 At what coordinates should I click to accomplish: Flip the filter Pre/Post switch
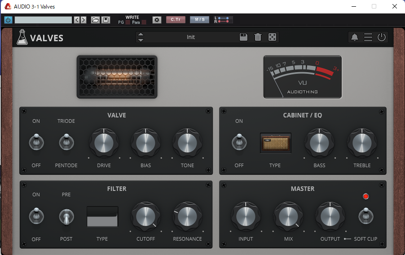(66, 217)
